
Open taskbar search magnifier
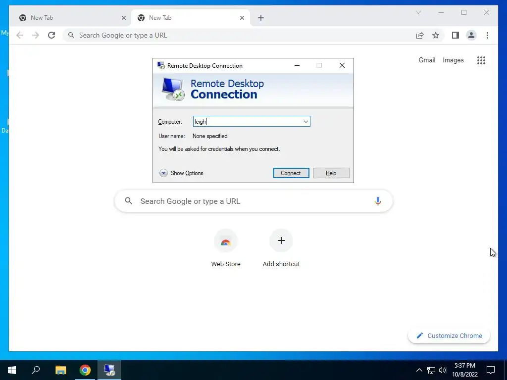(36, 370)
